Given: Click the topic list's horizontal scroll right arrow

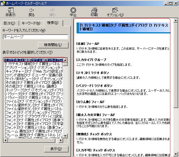Looking at the screenshot, I should click(61, 141).
